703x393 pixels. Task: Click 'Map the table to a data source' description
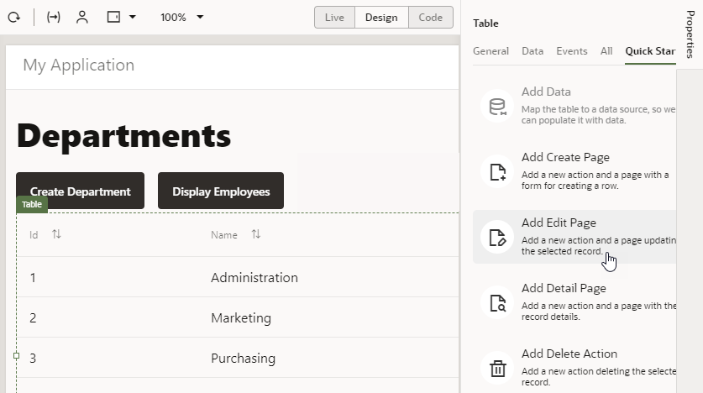(x=598, y=115)
